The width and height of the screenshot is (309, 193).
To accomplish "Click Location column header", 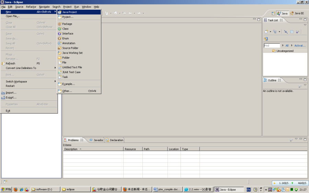I will (x=174, y=149).
